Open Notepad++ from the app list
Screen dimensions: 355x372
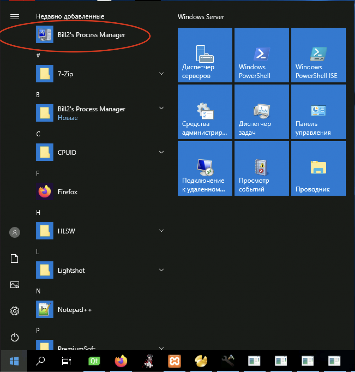pyautogui.click(x=74, y=310)
